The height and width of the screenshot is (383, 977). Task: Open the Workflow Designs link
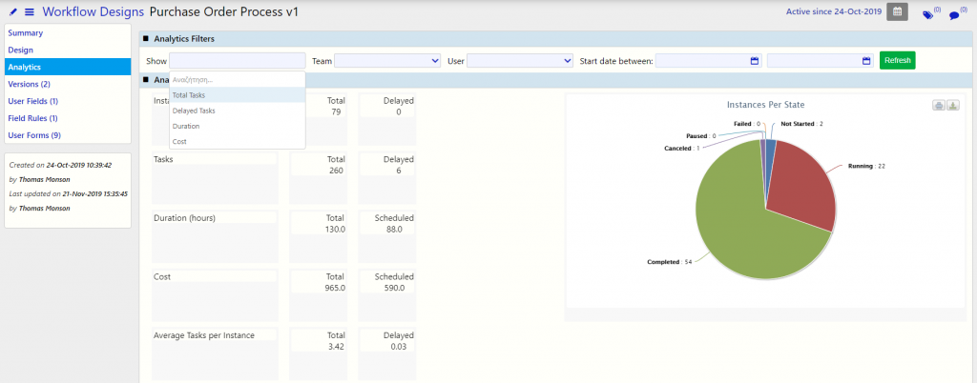[94, 11]
